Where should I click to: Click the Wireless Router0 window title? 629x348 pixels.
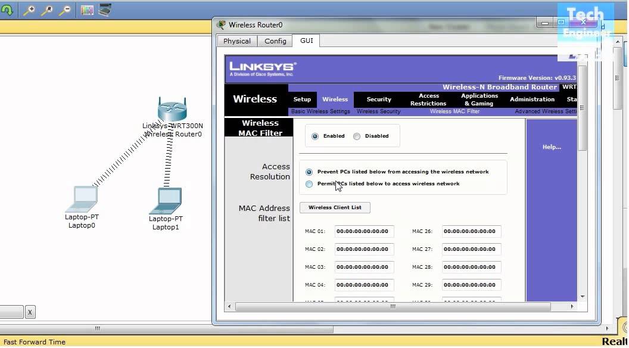point(256,25)
